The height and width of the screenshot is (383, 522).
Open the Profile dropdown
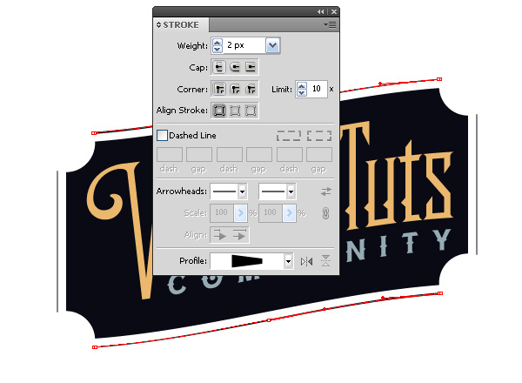(288, 261)
